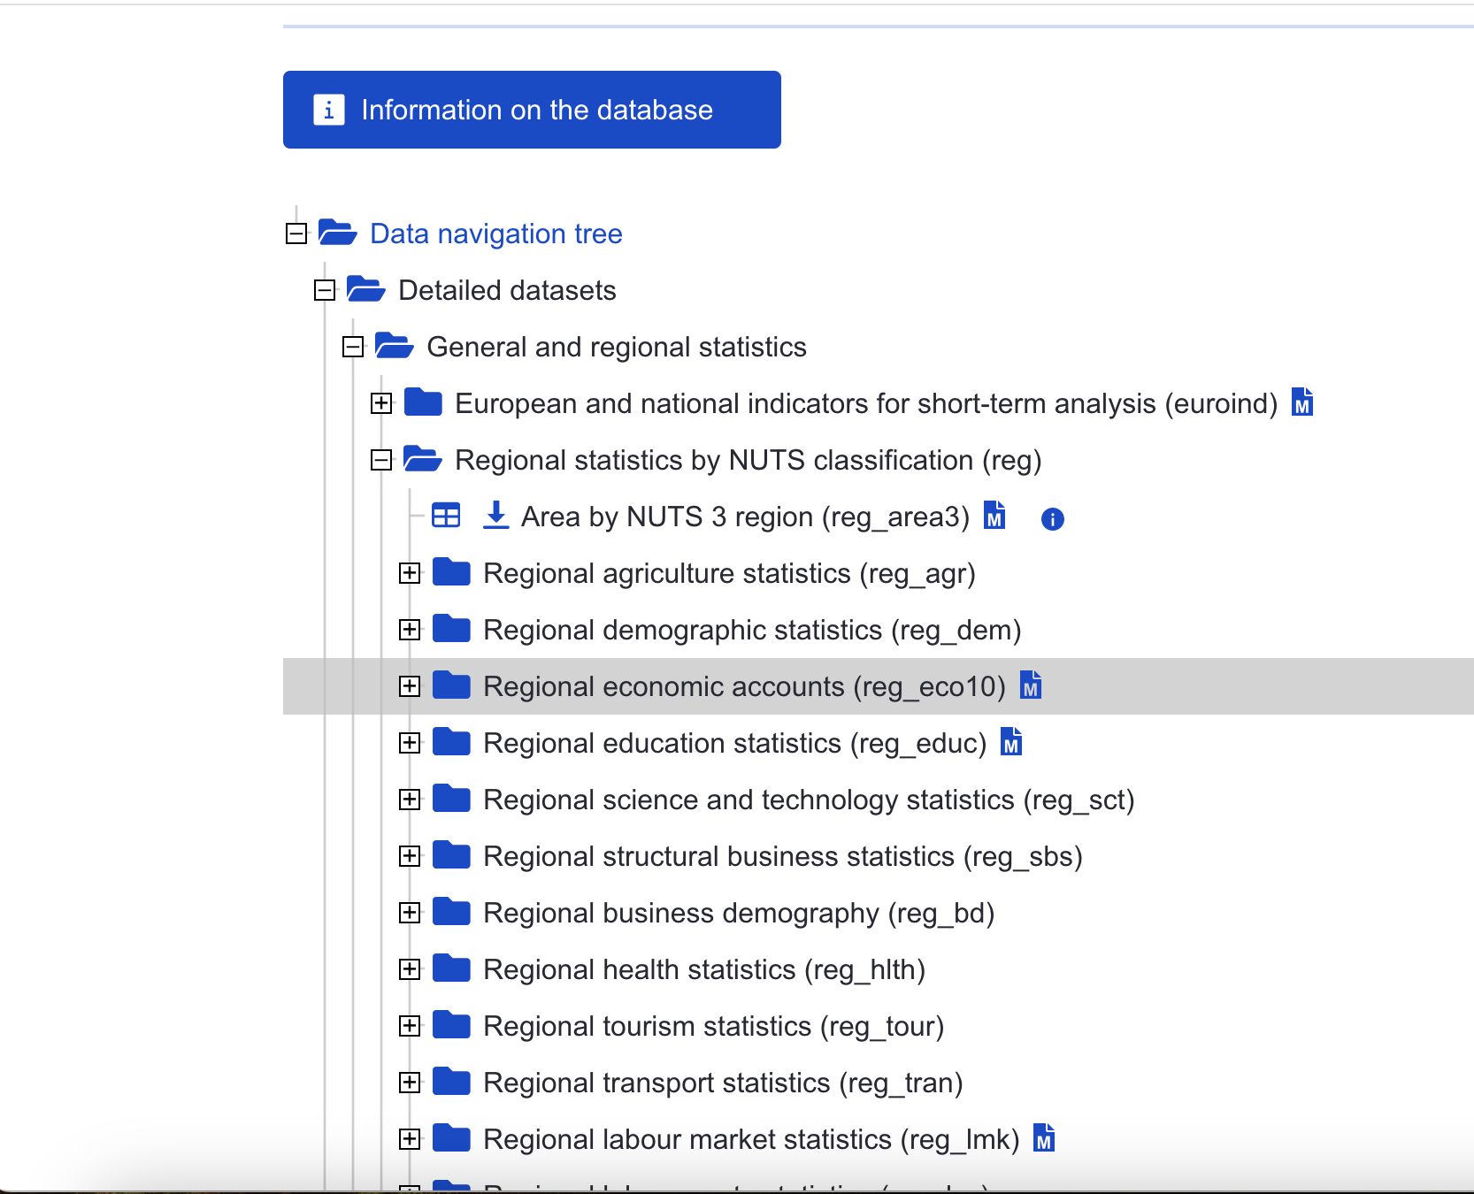
Task: Open metadata icon next to reg_area3
Action: pos(994,516)
